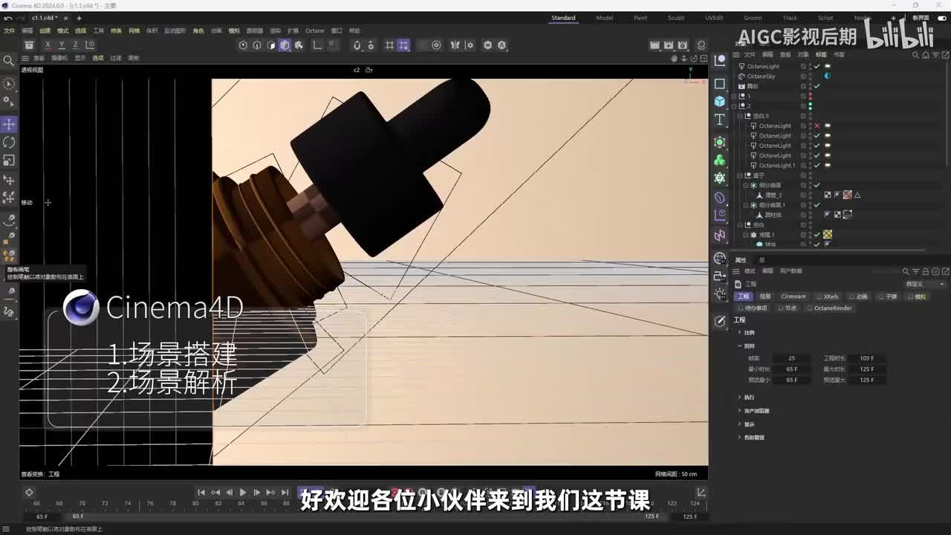Switch to the Sculpt layout tab
The image size is (951, 535).
point(676,18)
